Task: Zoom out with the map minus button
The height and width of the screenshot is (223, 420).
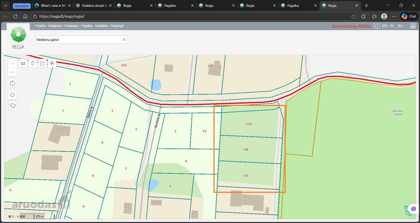Action: pos(13,72)
